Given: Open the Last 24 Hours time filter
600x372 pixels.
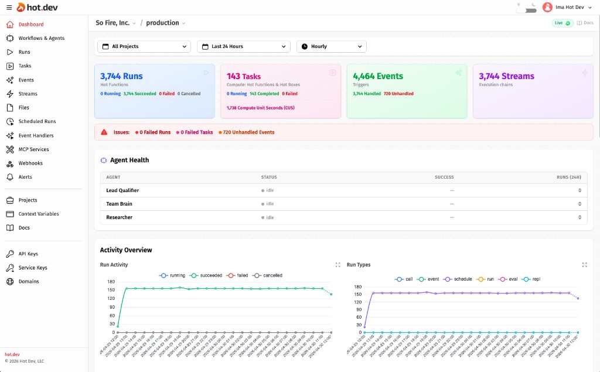Looking at the screenshot, I should tap(243, 46).
